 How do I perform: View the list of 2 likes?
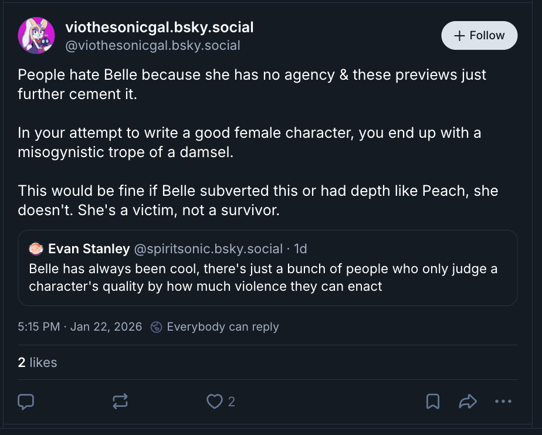pyautogui.click(x=38, y=362)
